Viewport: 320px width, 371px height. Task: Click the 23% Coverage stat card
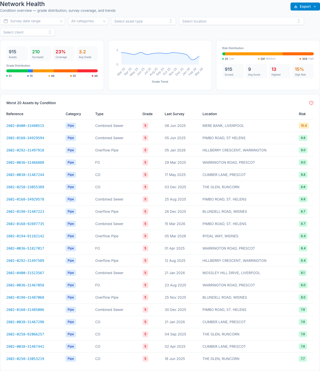pos(64,54)
